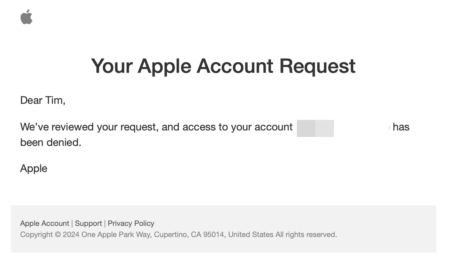Click the "One Apple Park Way" address text

click(x=116, y=235)
